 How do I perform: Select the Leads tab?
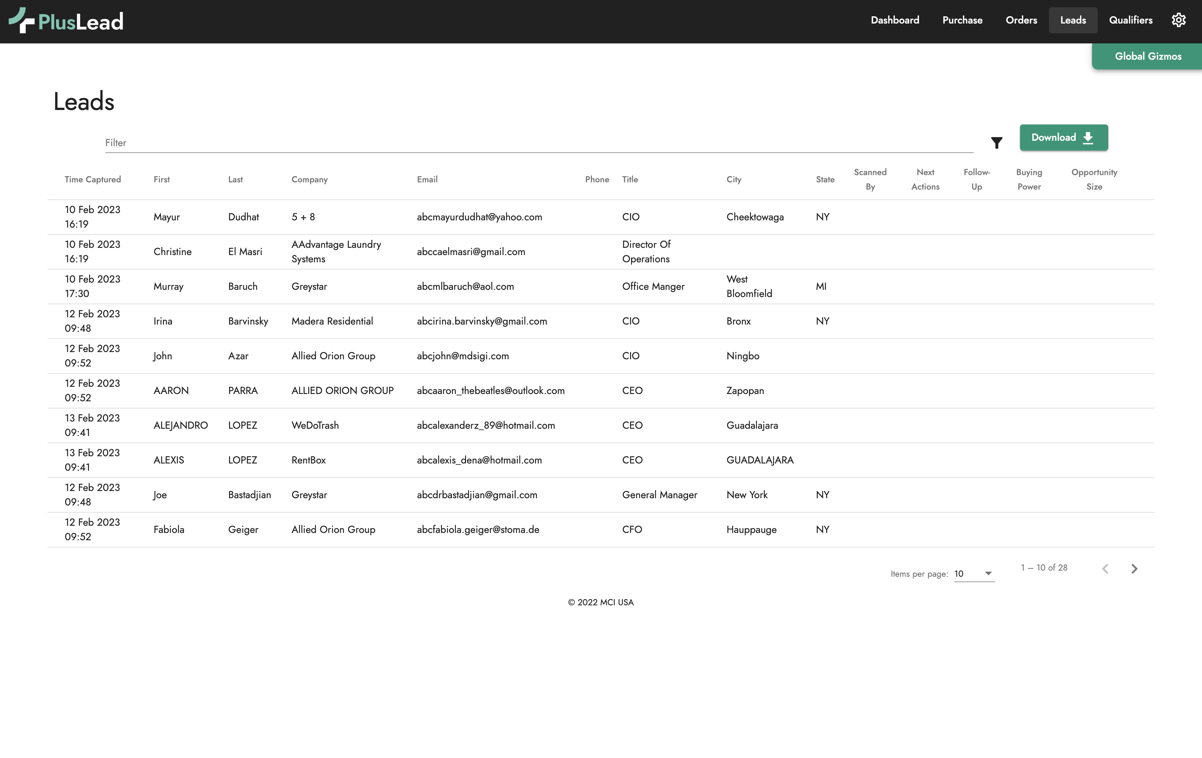click(1073, 21)
